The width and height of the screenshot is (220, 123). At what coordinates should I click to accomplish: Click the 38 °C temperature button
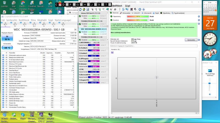pyautogui.click(x=7, y=48)
